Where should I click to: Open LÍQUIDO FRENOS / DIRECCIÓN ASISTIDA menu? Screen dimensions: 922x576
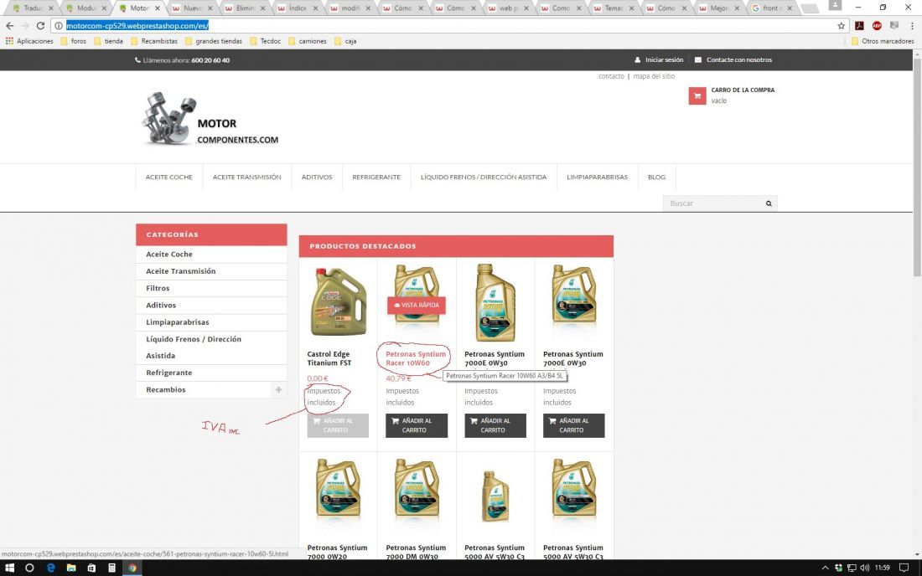pyautogui.click(x=484, y=177)
